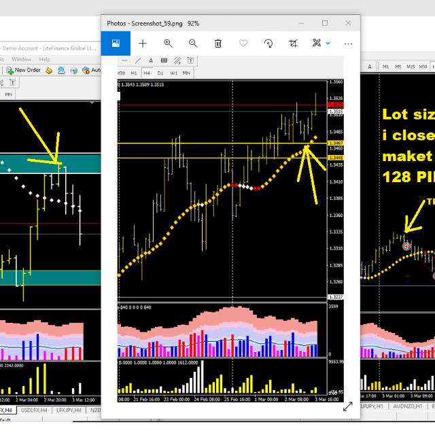Image resolution: width=435 pixels, height=435 pixels.
Task: Zoom in on the photo
Action: (x=168, y=43)
